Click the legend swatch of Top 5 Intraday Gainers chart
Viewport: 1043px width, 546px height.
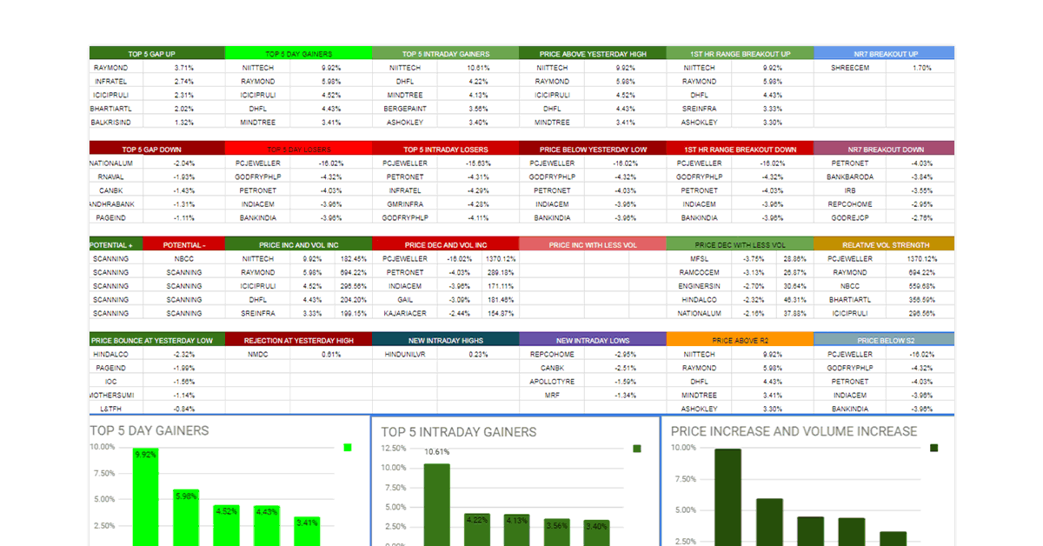point(637,449)
